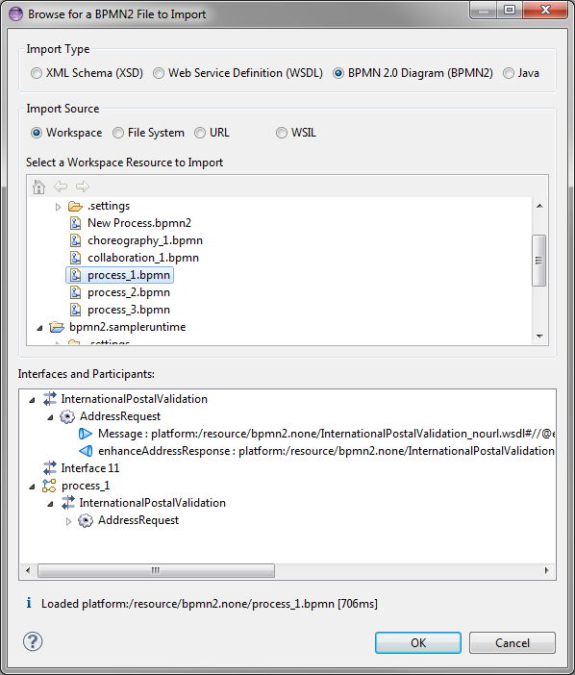575x675 pixels.
Task: Confirm import with OK button
Action: [x=418, y=642]
